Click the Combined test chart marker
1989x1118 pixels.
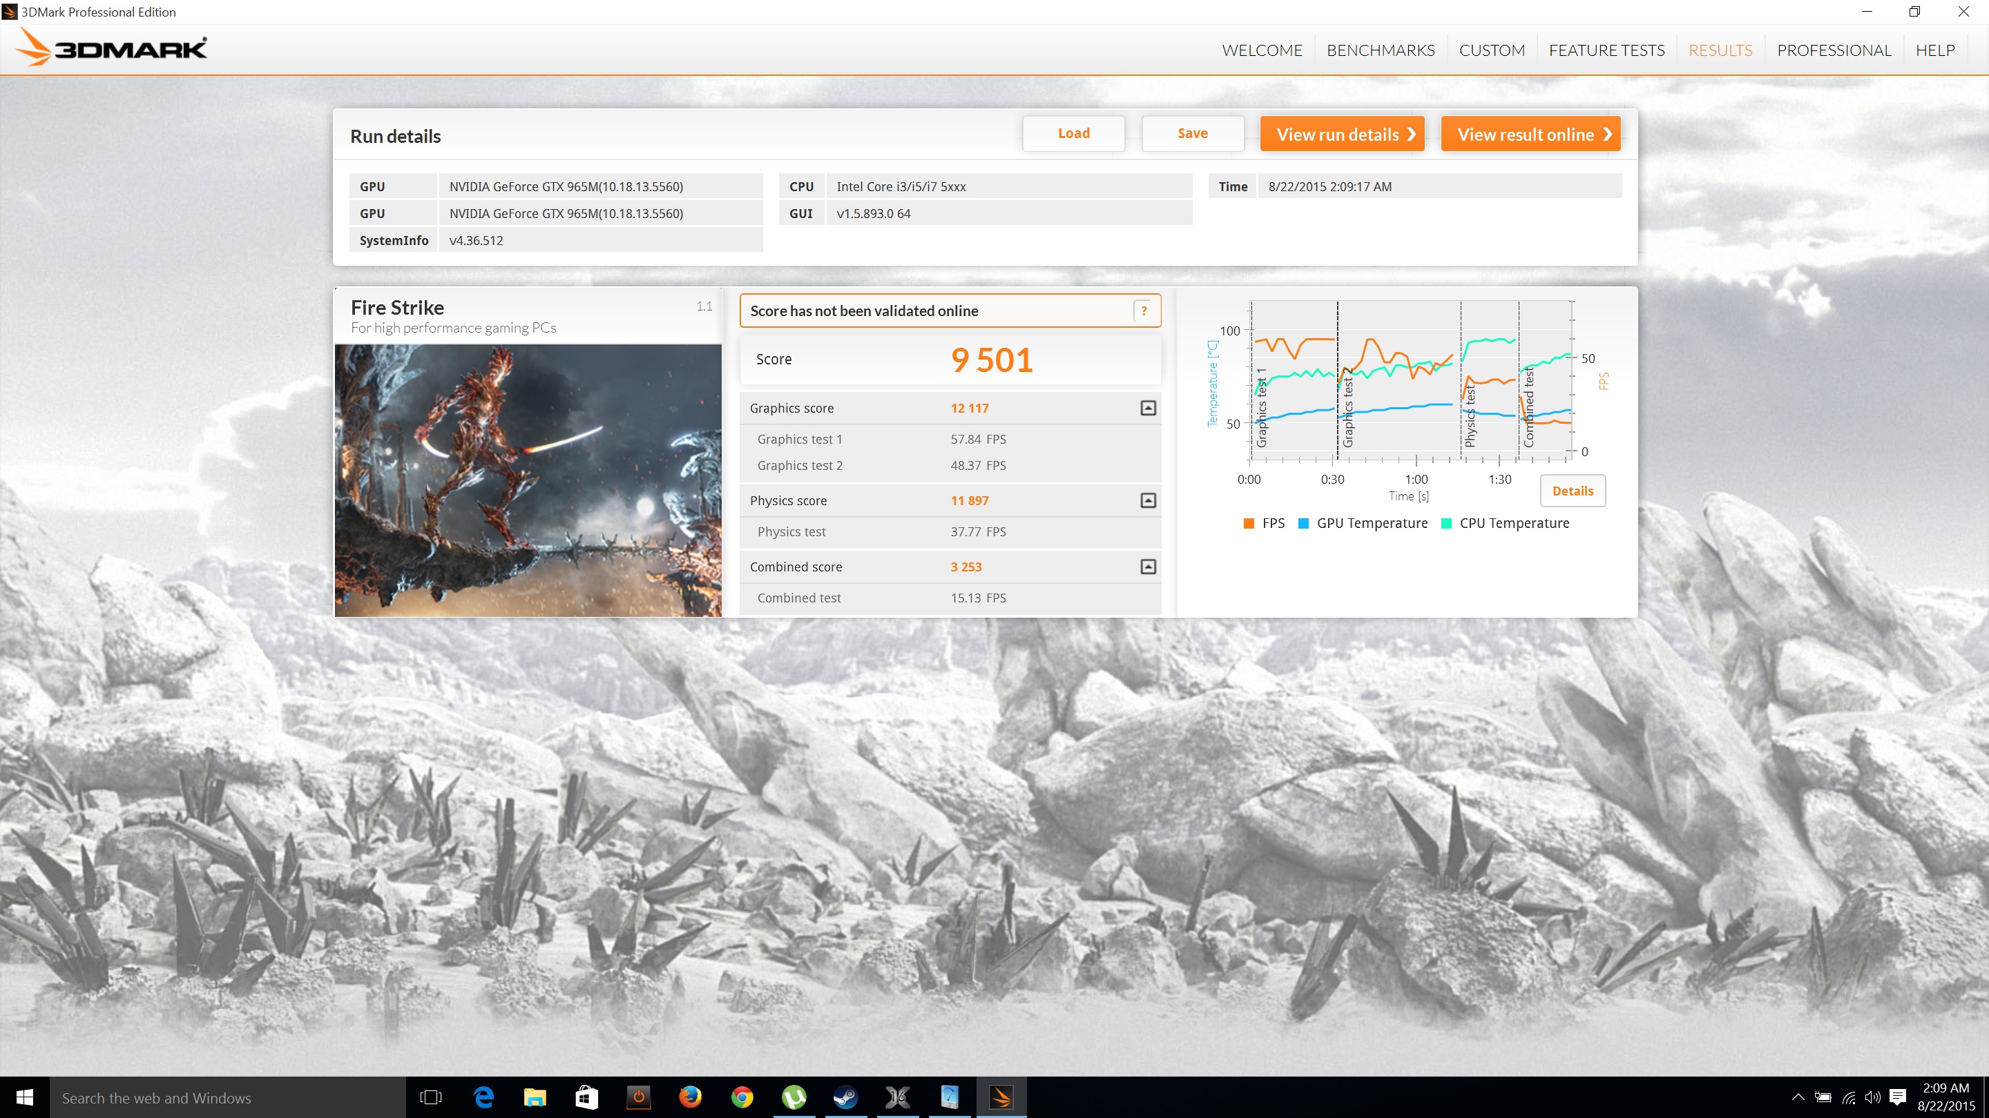1528,407
